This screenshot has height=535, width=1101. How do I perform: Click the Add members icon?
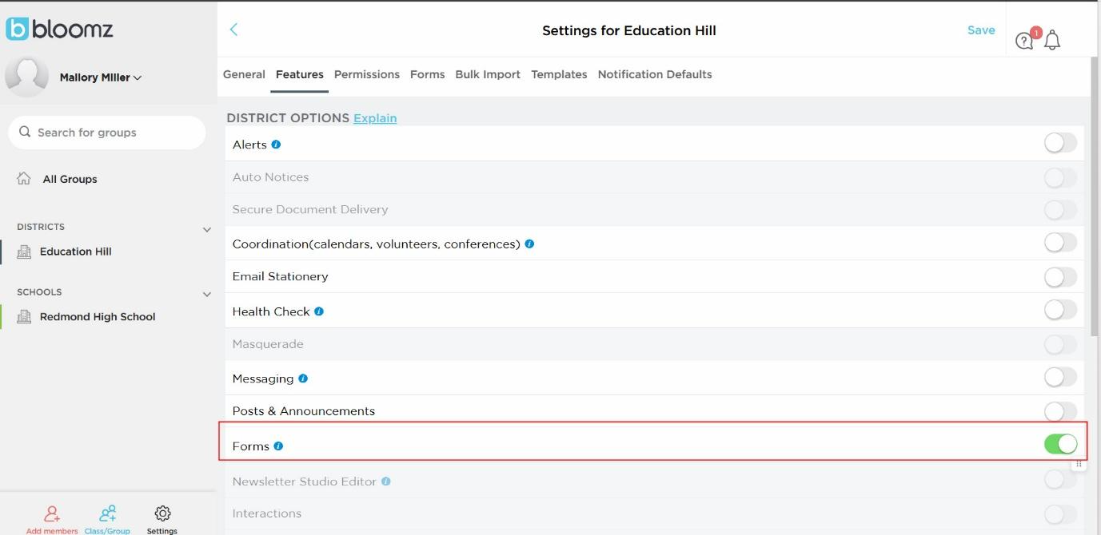click(x=52, y=513)
